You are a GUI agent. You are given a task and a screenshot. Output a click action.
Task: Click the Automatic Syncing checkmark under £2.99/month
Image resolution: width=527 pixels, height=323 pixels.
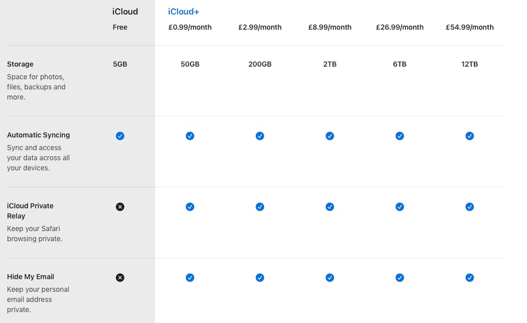tap(260, 136)
